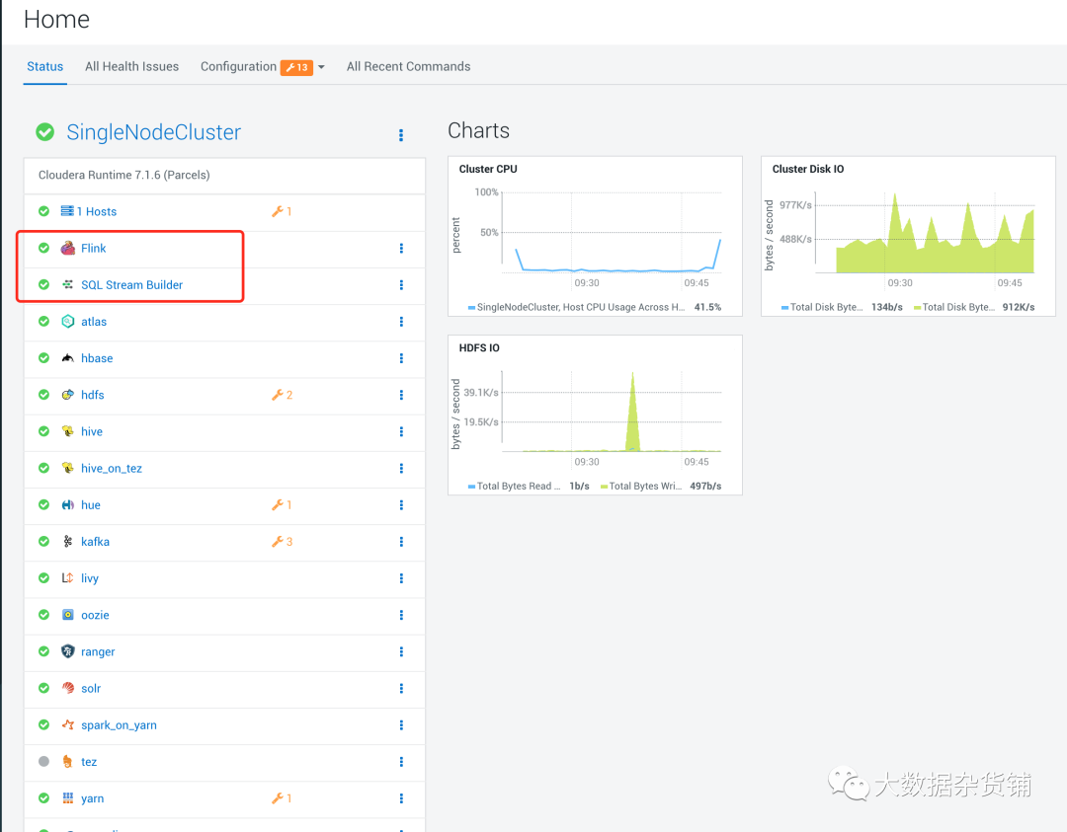Open the hbase actions kebab menu
Image resolution: width=1067 pixels, height=832 pixels.
point(401,358)
